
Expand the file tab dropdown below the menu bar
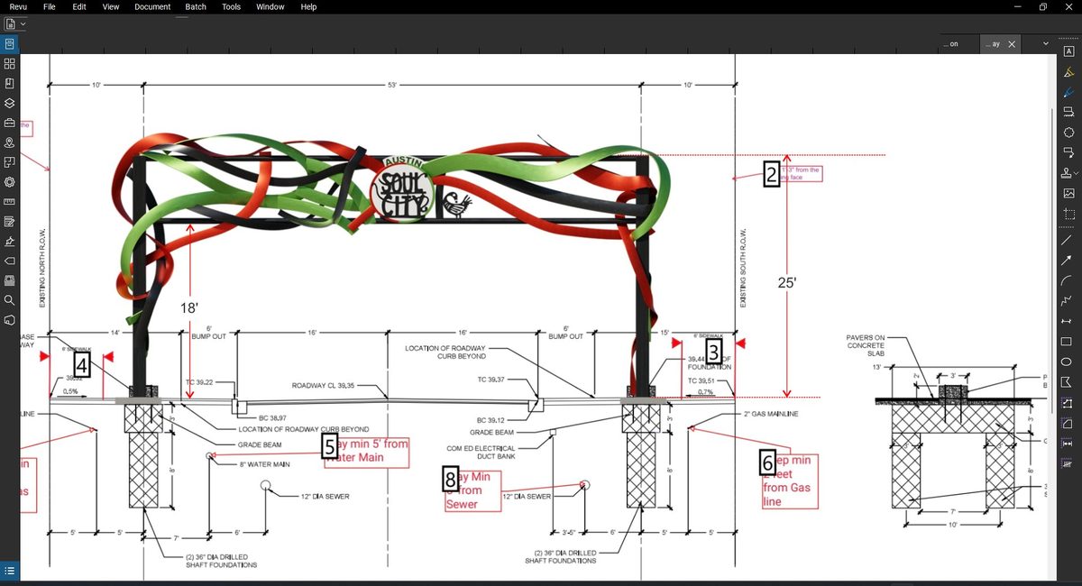point(23,24)
